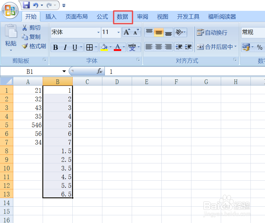Open Customize Quick Access Toolbar menu
The image size is (265, 223).
click(64, 6)
